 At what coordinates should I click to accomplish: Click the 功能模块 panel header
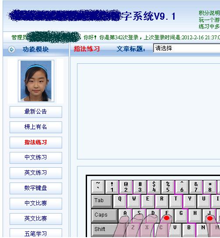coord(36,49)
